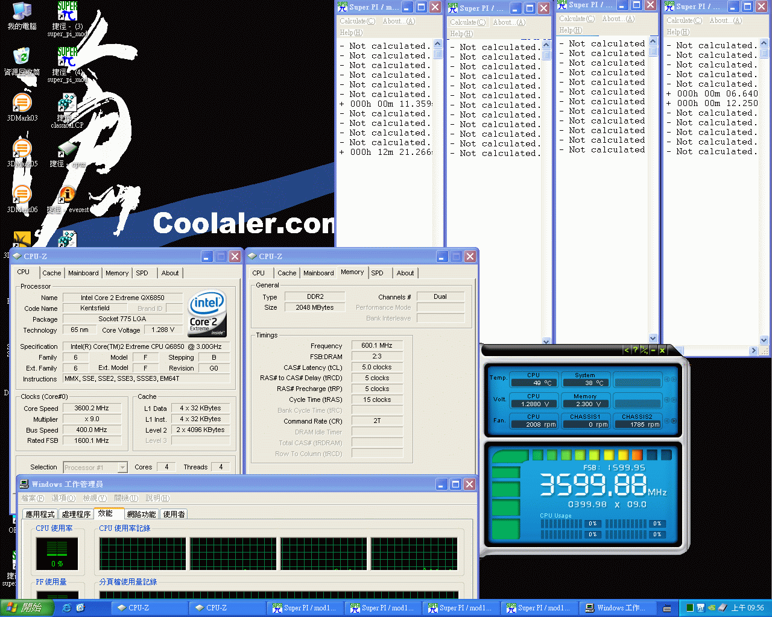The height and width of the screenshot is (617, 772).
Task: Switch to first CPU-Z taskbar button
Action: [x=150, y=608]
